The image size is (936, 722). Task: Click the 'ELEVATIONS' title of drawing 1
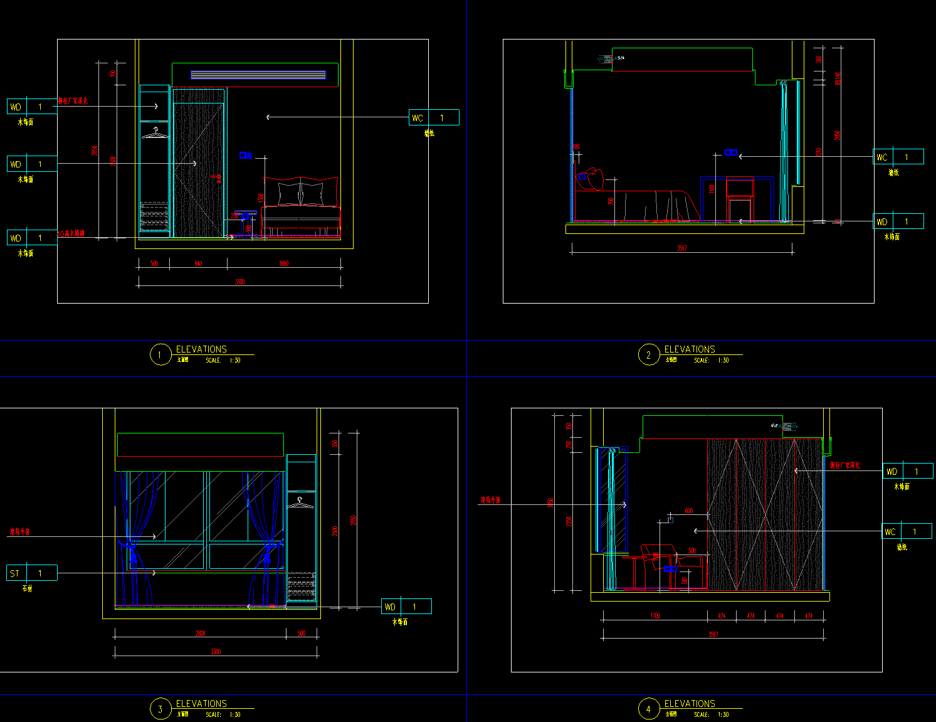(201, 349)
